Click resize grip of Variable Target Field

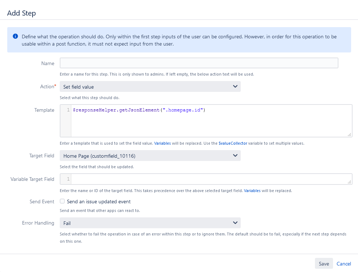coord(349,183)
